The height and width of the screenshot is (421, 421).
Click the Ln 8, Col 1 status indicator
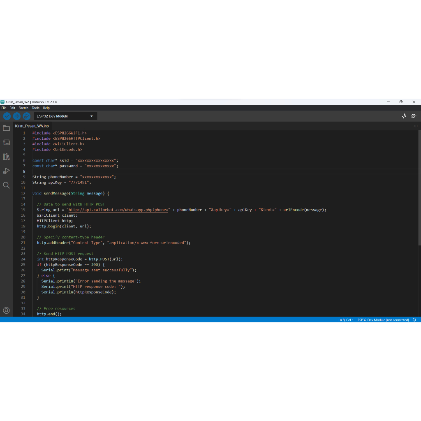[346, 320]
